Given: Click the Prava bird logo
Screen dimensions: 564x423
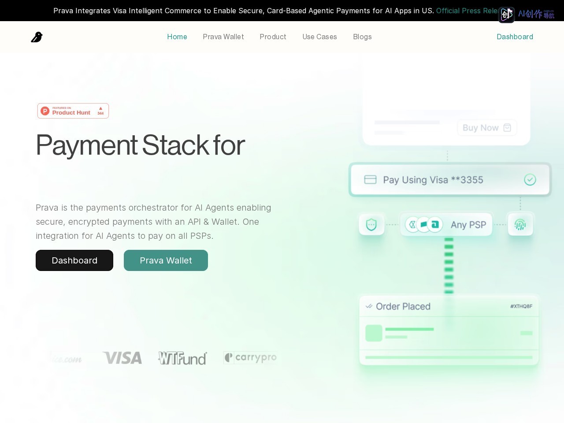Looking at the screenshot, I should tap(37, 37).
